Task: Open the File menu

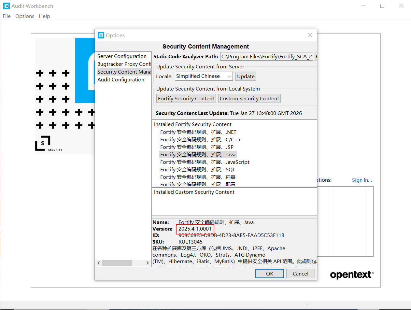Action: click(x=7, y=16)
